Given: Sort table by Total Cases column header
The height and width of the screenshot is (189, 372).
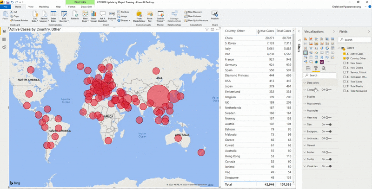Looking at the screenshot, I should tap(284, 31).
